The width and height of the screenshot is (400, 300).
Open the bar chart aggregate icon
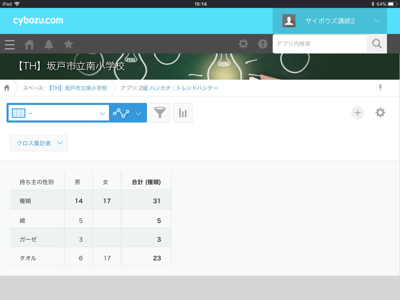[x=182, y=113]
